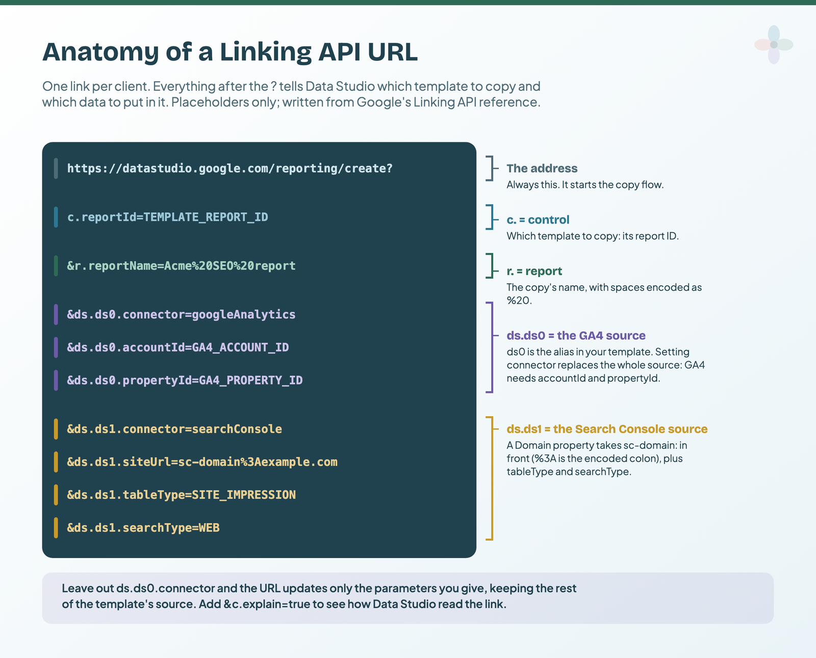The image size is (816, 658).
Task: Select the "&ds.ds1.siteUrl=sc-domain%3Aexample.com" line
Action: [202, 462]
